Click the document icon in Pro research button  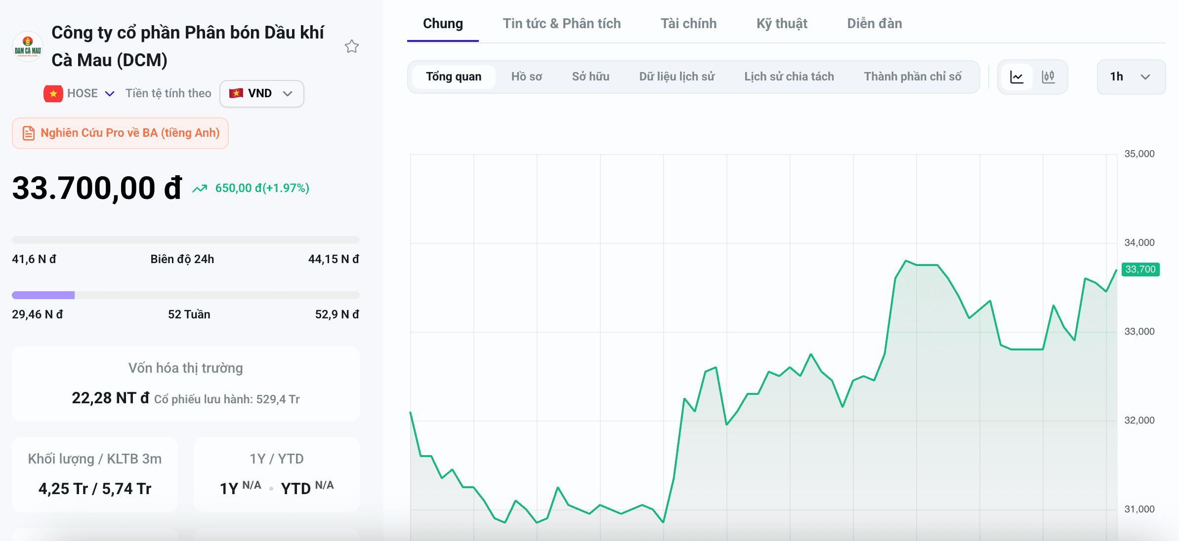(x=29, y=133)
